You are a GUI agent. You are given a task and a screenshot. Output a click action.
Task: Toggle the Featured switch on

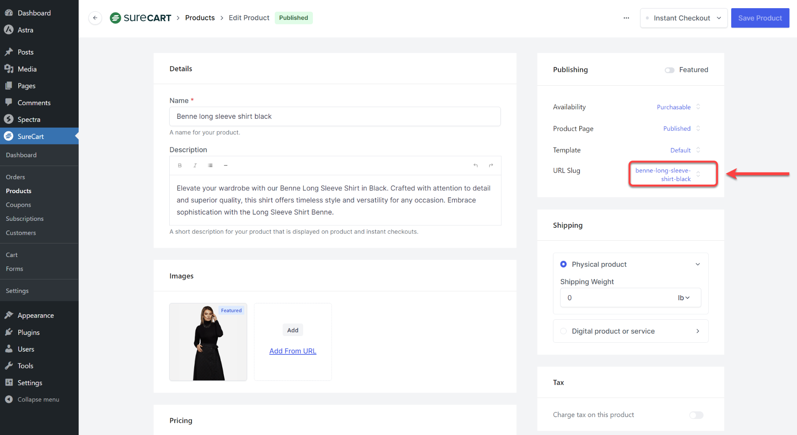click(x=669, y=70)
